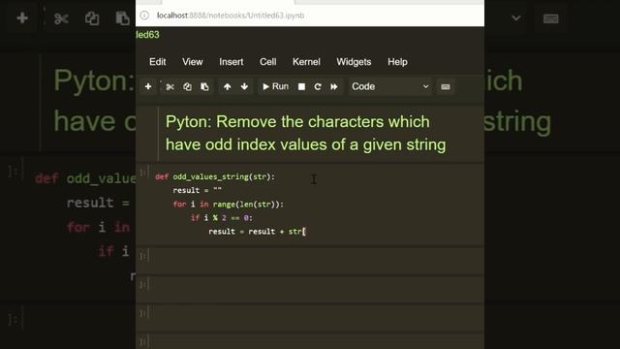Open the Widgets menu

(x=354, y=62)
